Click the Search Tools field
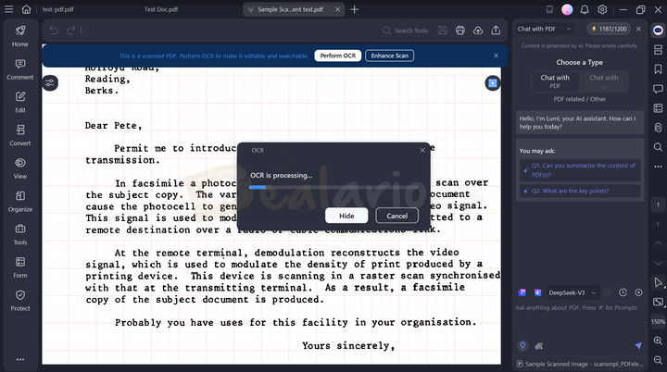This screenshot has height=372, width=667. [x=406, y=31]
